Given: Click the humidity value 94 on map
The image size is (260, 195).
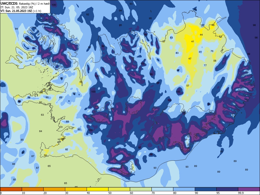Looking at the screenshot, I should point(120,10).
